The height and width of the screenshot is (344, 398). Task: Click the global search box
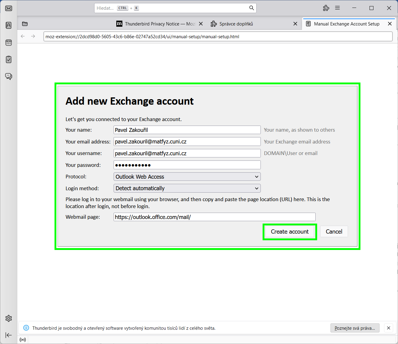click(x=175, y=8)
